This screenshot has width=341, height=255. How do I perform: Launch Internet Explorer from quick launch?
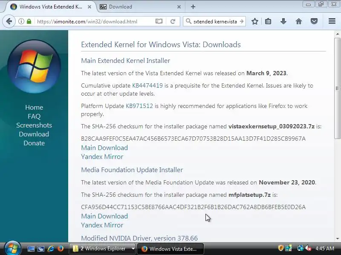click(51, 249)
